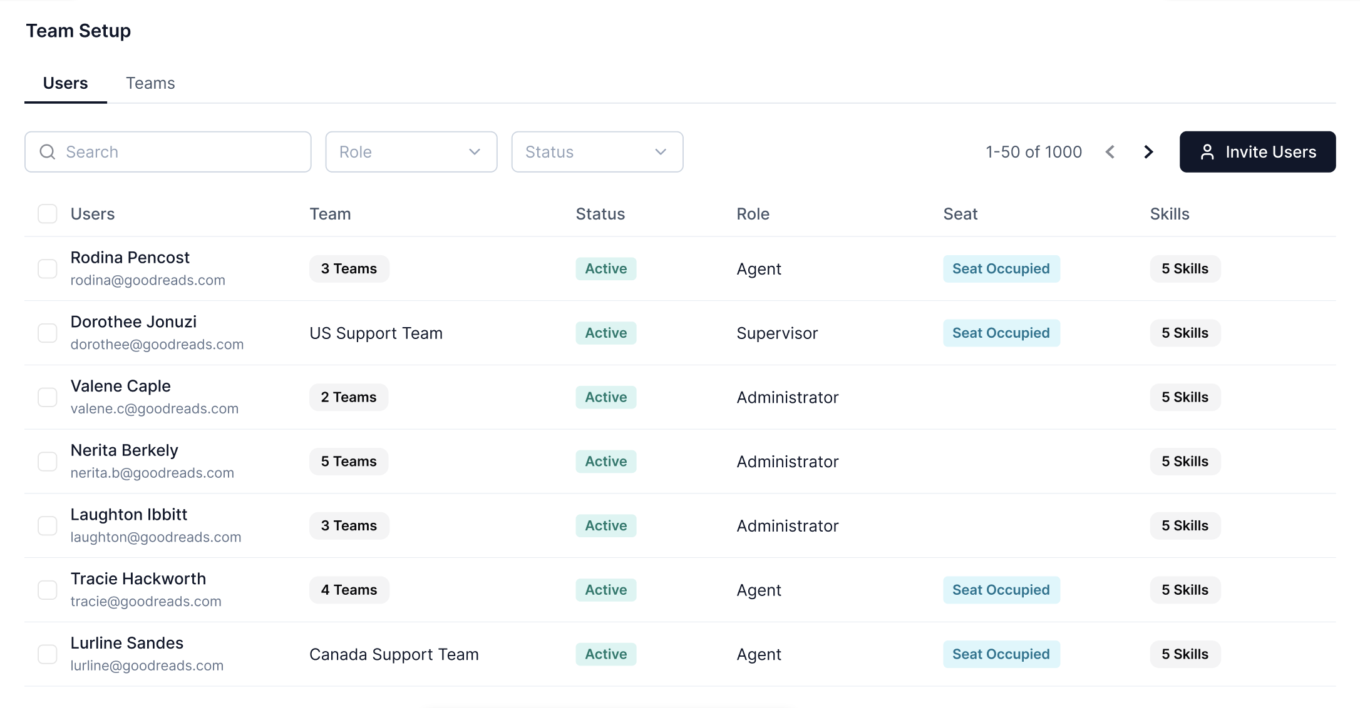
Task: Expand Nerita Berkely's 5 Teams badge
Action: pos(349,462)
